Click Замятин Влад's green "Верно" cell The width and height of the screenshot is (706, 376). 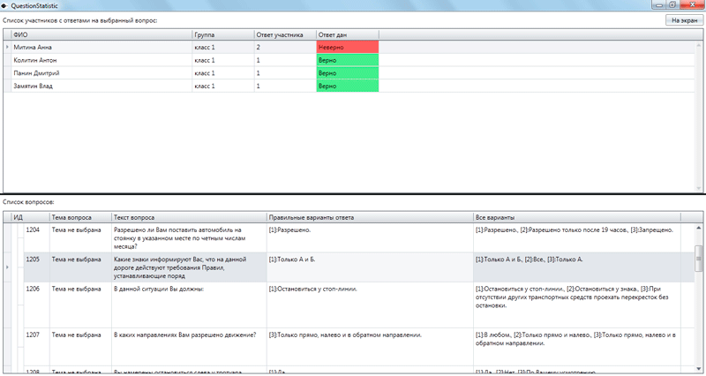pos(347,86)
